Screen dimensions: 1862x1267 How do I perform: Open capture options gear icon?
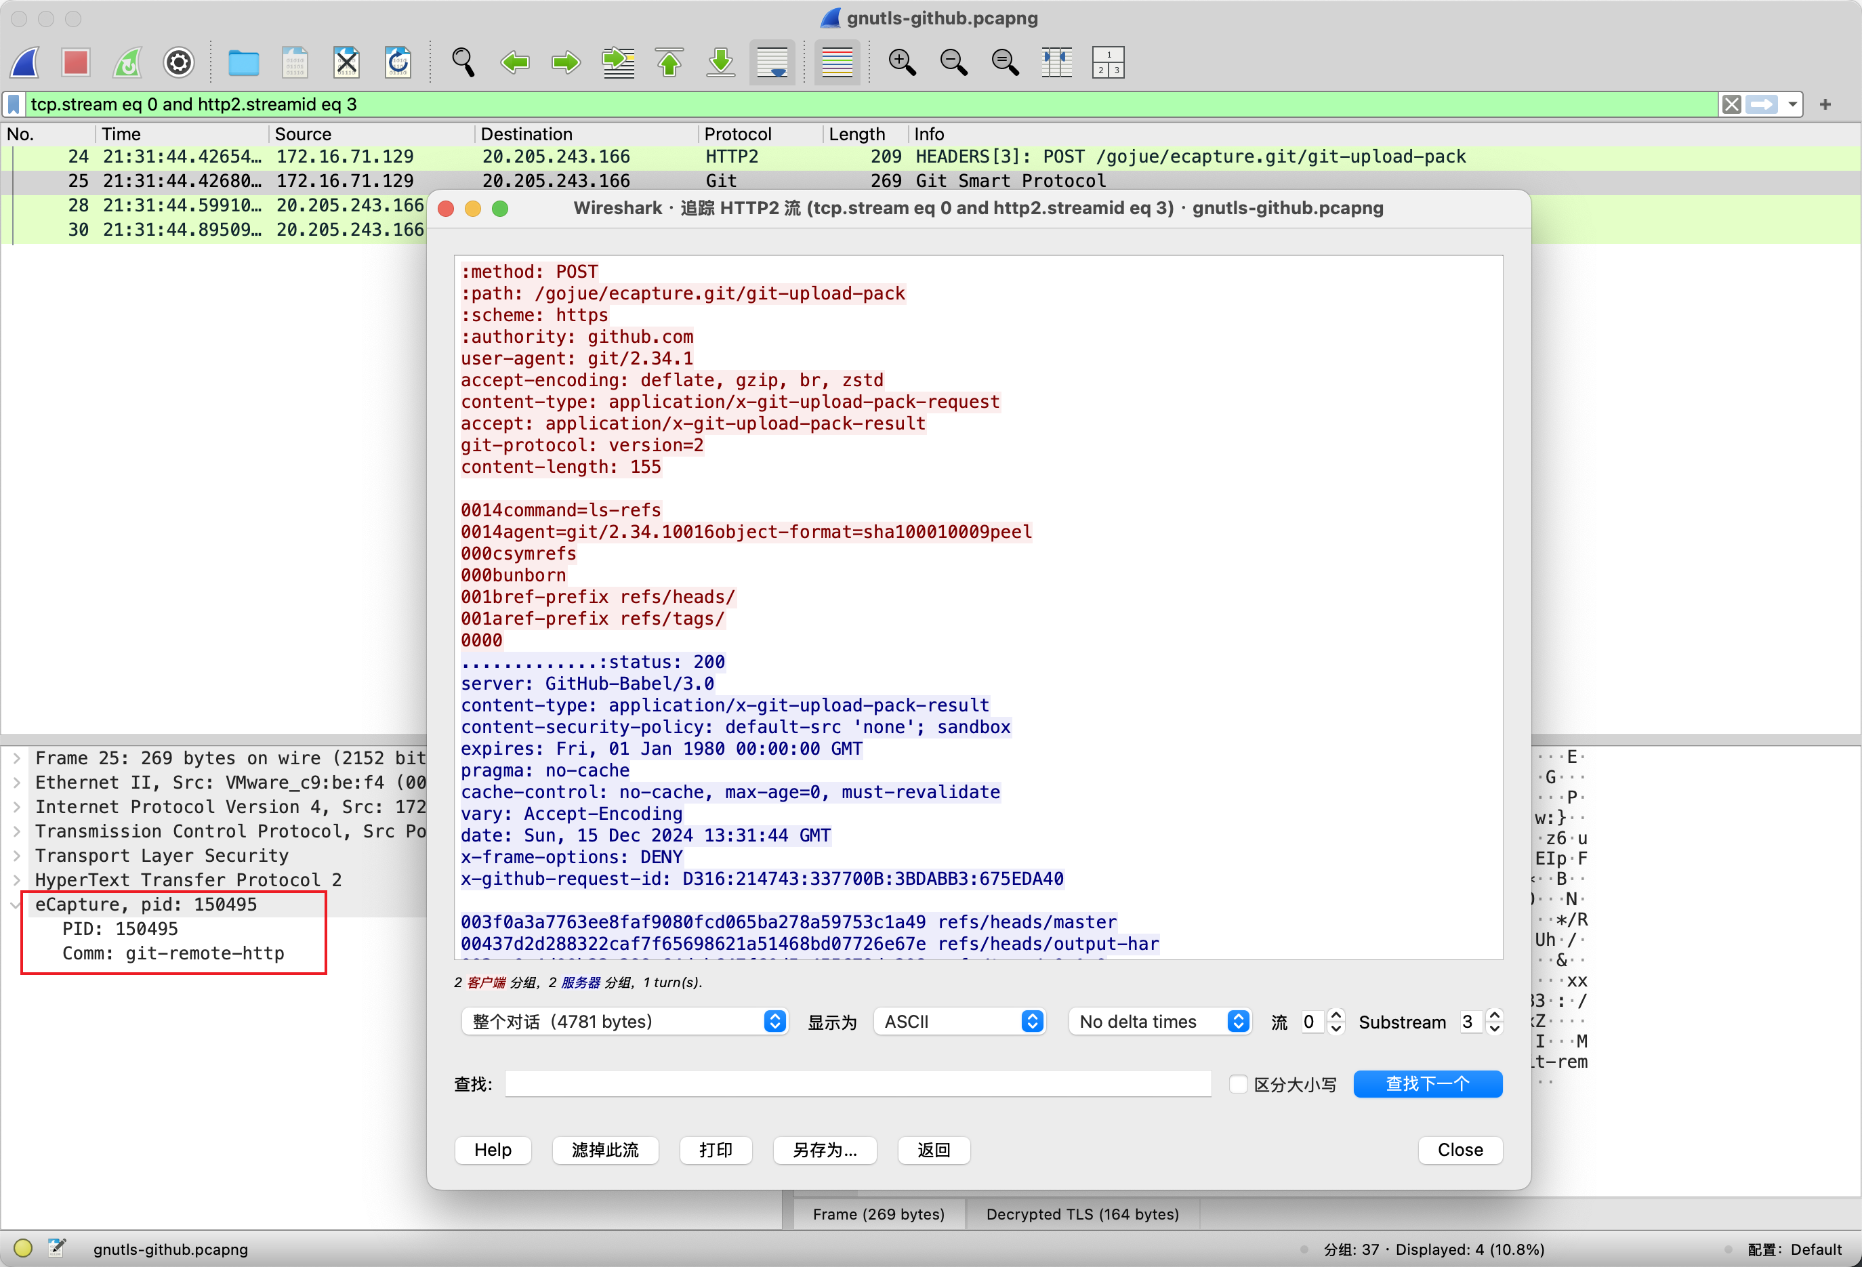179,62
